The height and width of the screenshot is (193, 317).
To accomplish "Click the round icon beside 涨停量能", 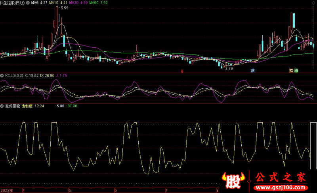I will (2, 106).
